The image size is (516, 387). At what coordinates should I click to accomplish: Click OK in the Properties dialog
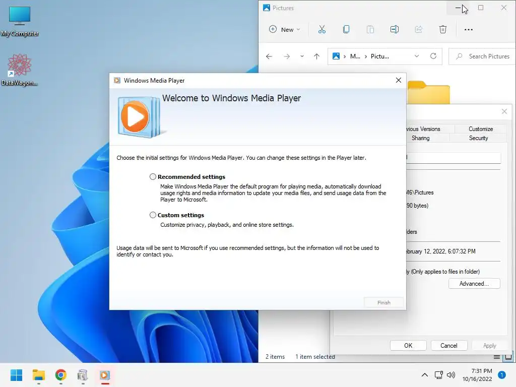point(408,346)
